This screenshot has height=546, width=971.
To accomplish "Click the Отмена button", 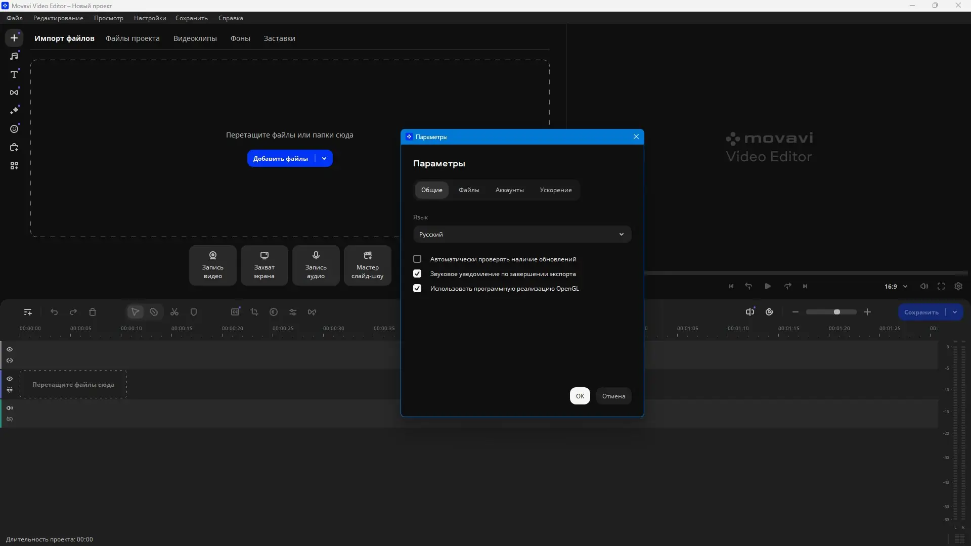I will (x=613, y=396).
